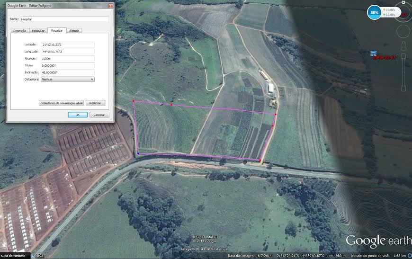Click the Street View pegman icon
This screenshot has width=412, height=259.
[x=403, y=45]
